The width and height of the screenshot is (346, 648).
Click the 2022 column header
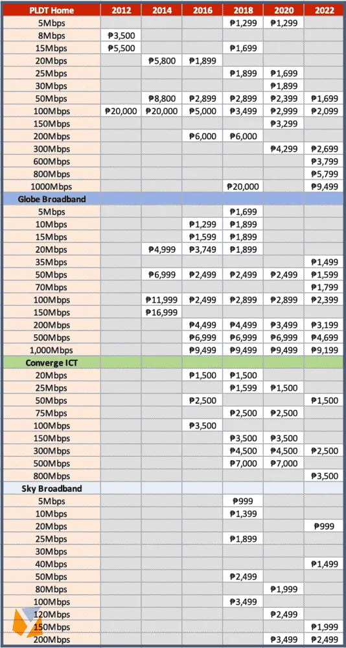click(x=324, y=10)
